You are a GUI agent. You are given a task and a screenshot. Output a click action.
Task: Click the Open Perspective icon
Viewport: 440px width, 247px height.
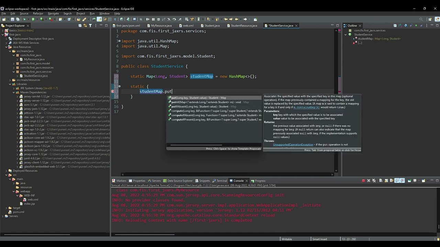tap(430, 19)
